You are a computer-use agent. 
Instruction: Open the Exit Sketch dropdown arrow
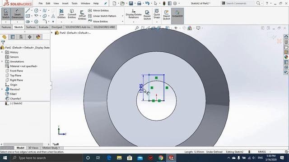pos(6,22)
